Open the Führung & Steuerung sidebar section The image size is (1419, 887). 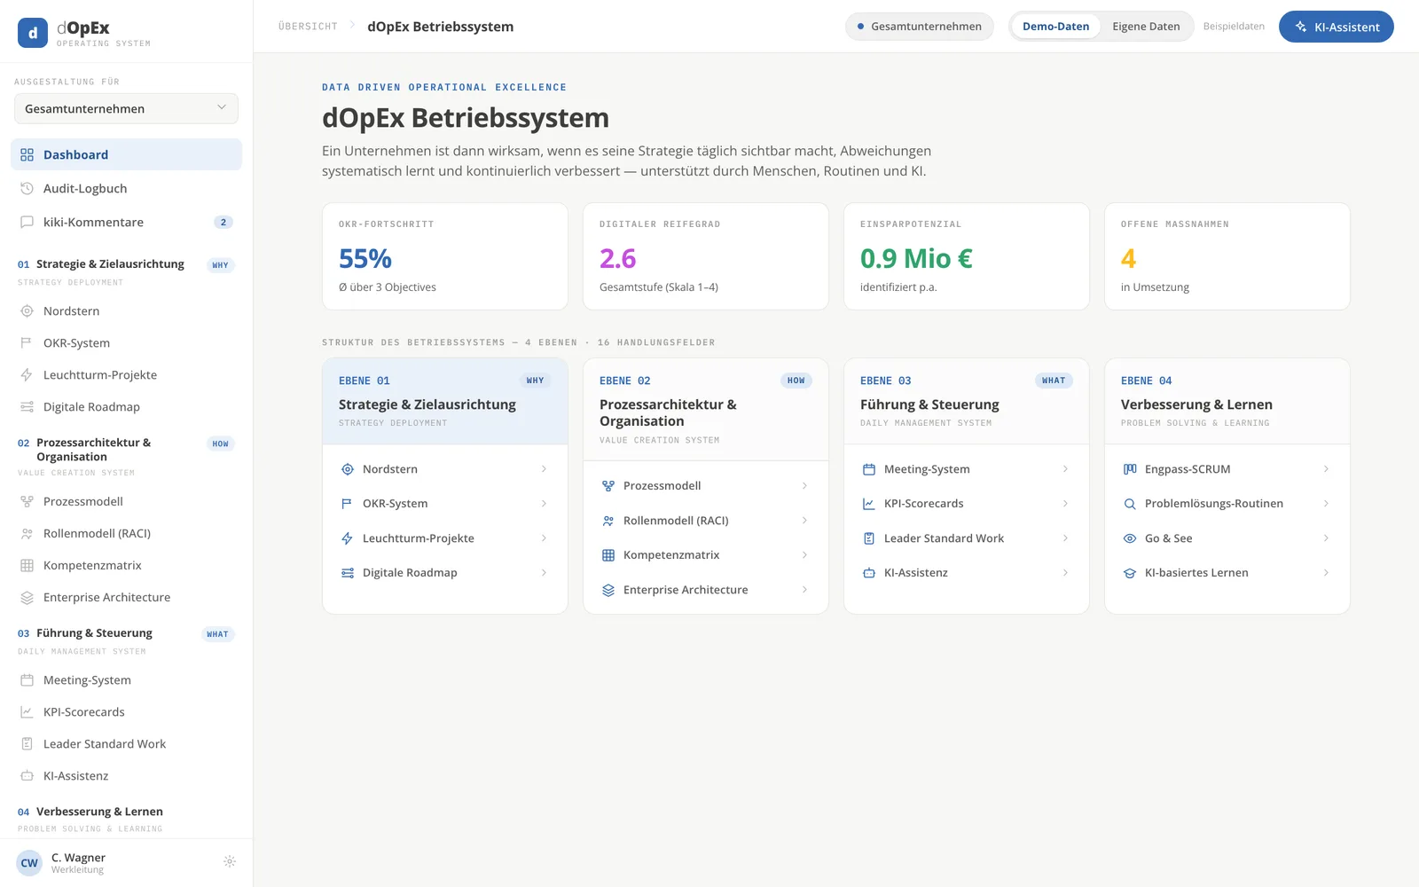tap(126, 640)
